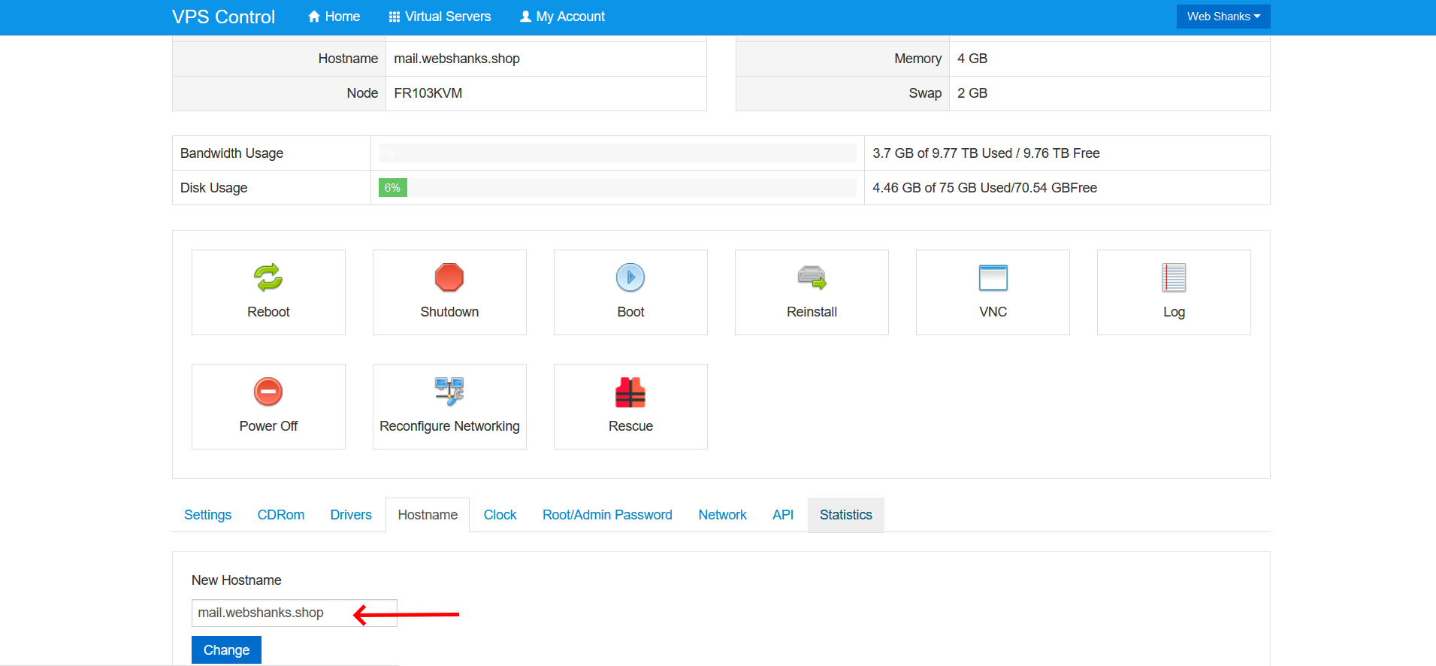Click the green Reboot arrows icon
Image resolution: width=1436 pixels, height=666 pixels.
coord(268,277)
